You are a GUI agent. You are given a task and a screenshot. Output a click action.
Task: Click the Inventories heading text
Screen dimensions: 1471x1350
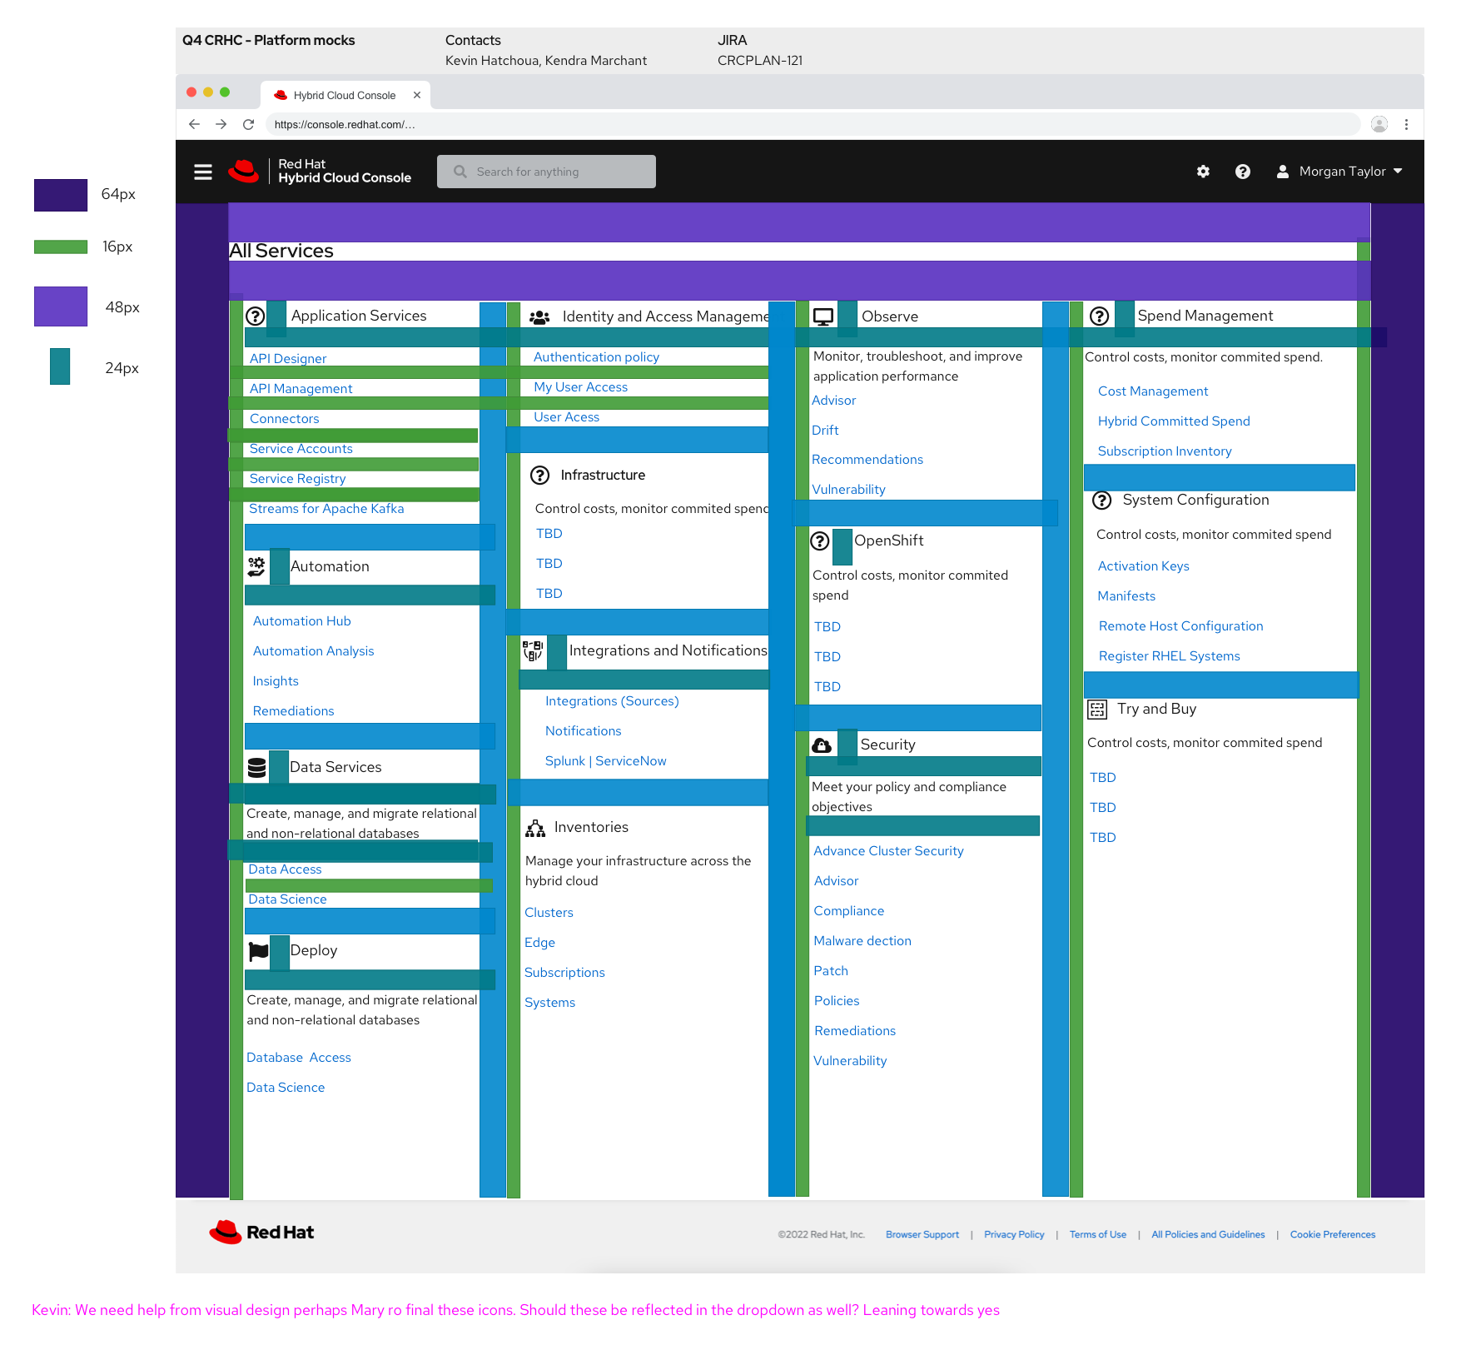coord(591,827)
